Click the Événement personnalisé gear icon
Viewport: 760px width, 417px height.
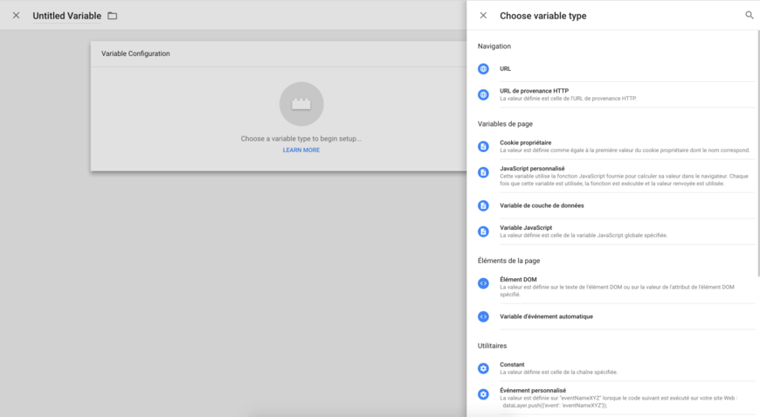click(x=483, y=394)
